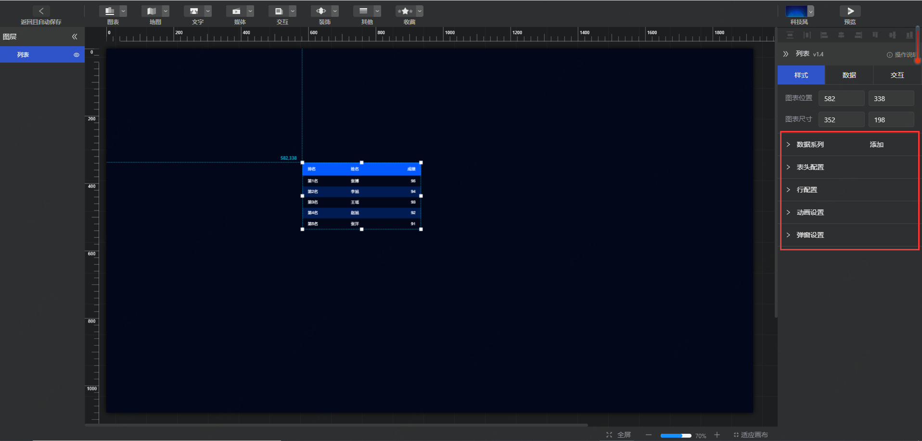Viewport: 922px width, 441px height.
Task: Click the horizontal canvas scrollbar
Action: point(336,425)
